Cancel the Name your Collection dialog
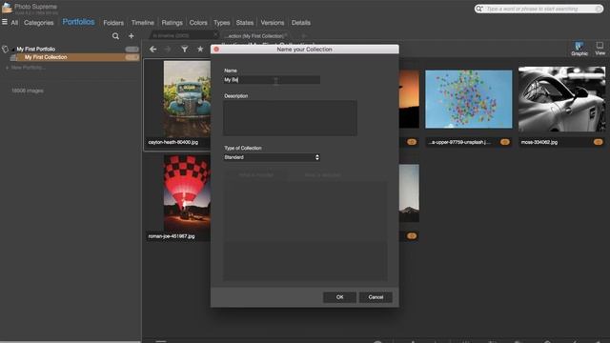Image resolution: width=610 pixels, height=343 pixels. click(x=376, y=297)
